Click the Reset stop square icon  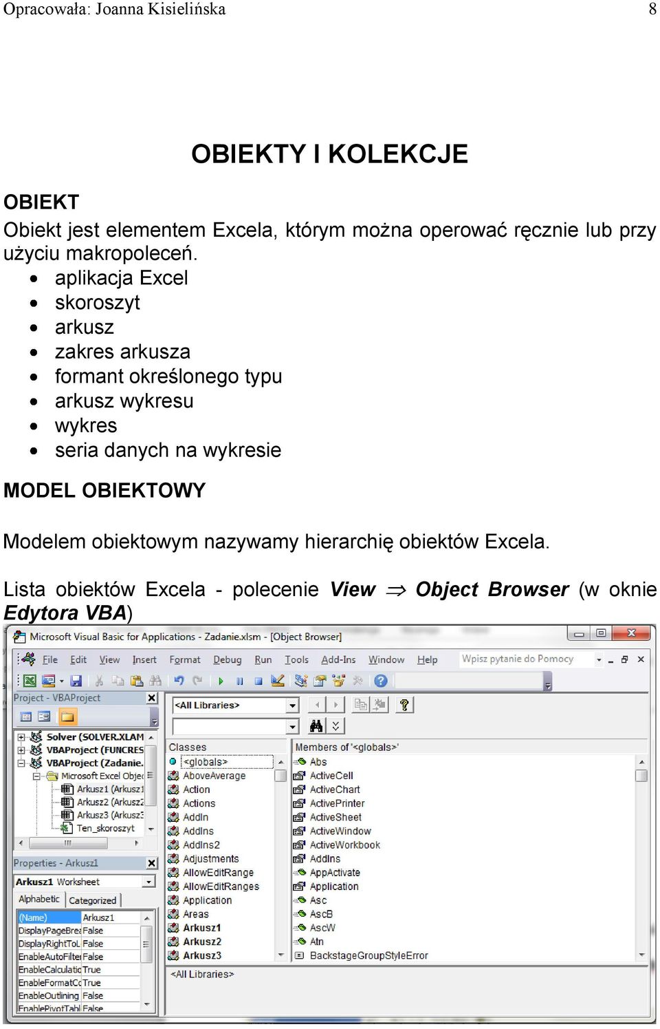pos(258,681)
